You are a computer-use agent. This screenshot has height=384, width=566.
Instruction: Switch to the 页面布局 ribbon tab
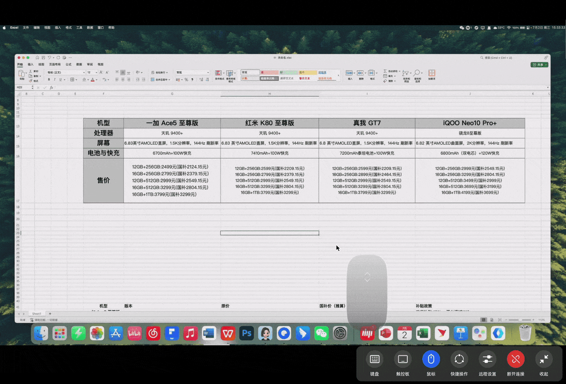coord(54,64)
